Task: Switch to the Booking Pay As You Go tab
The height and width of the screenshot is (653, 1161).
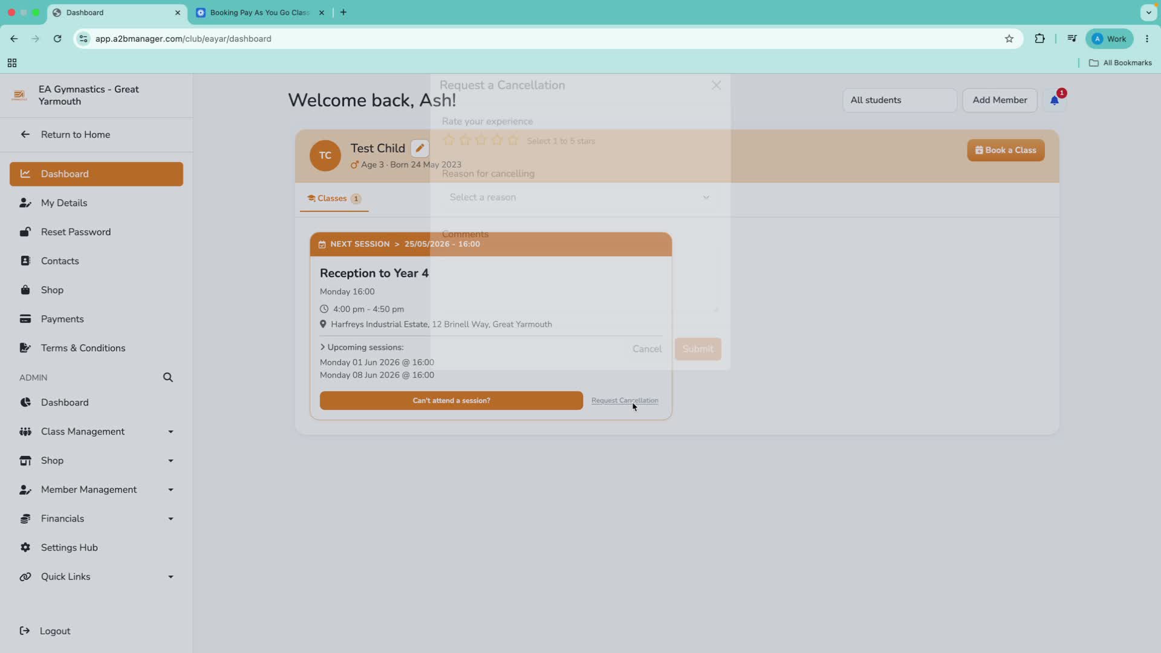Action: [261, 13]
